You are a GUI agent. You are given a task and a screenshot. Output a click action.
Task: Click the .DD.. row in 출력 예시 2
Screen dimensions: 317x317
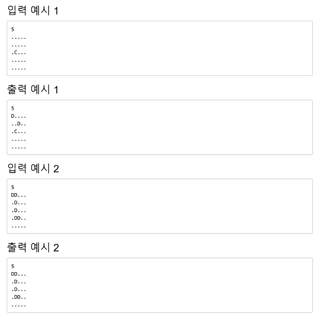click(18, 297)
